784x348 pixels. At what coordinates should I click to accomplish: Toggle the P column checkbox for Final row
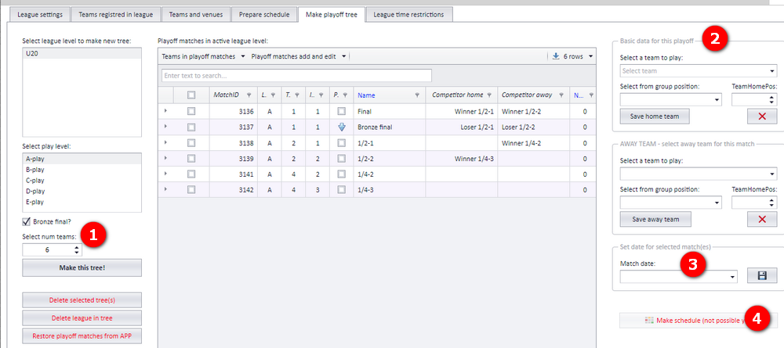tap(342, 112)
